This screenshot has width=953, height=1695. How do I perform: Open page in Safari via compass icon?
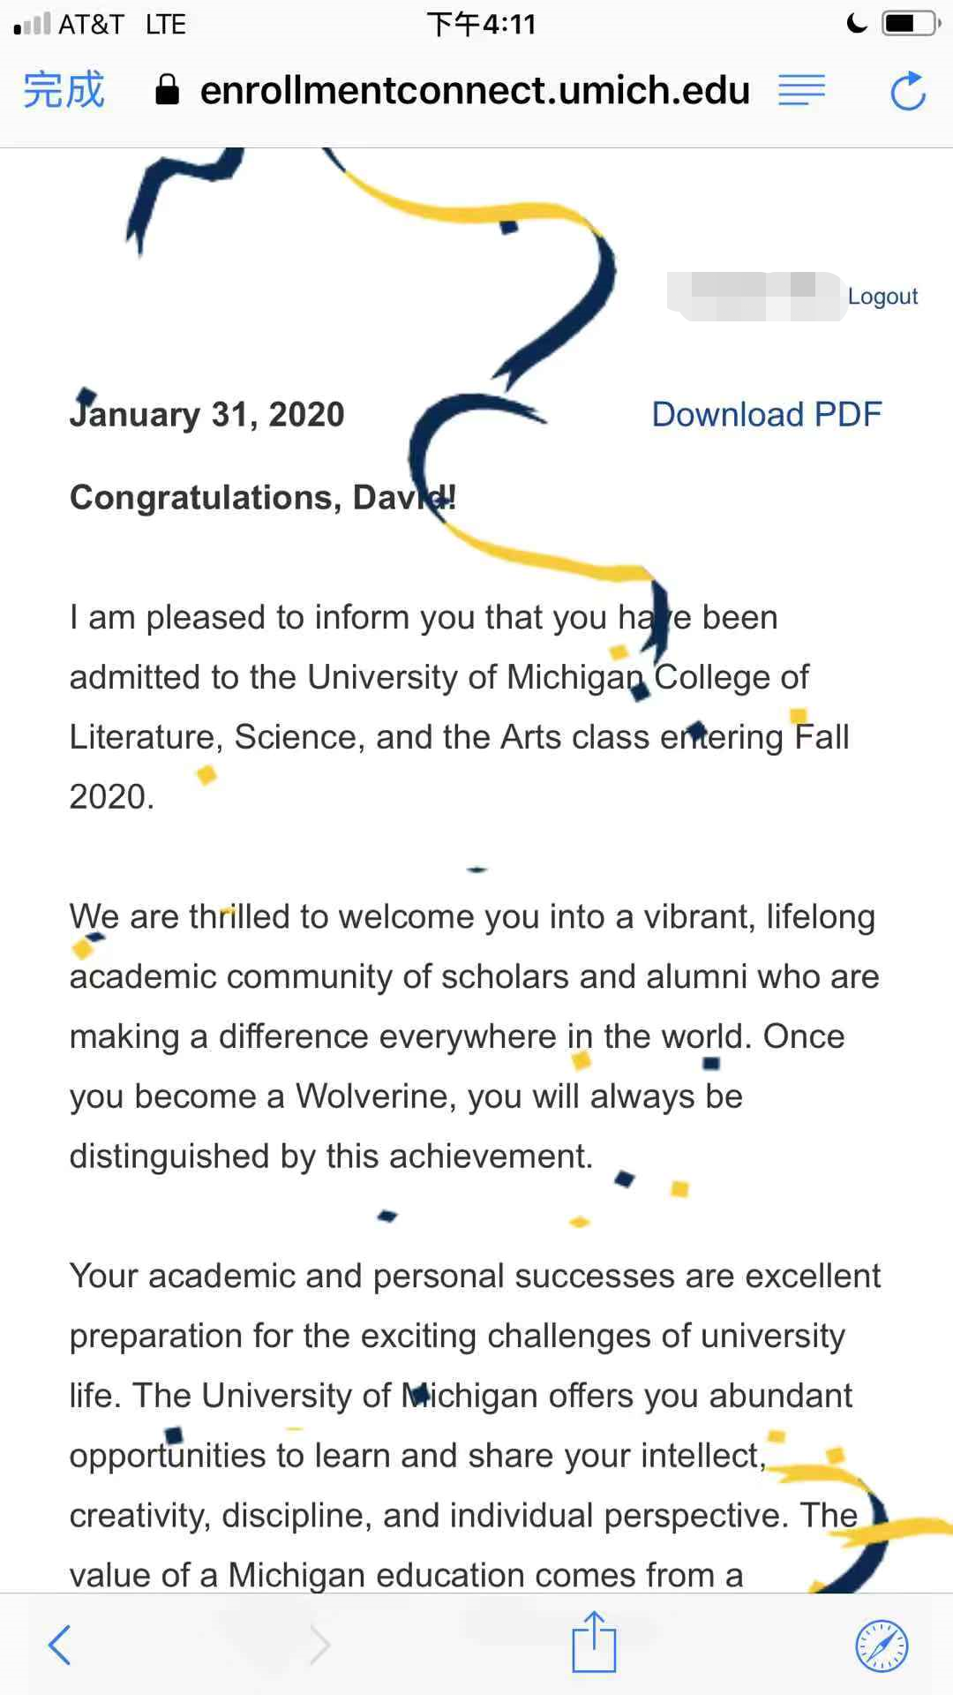tap(881, 1646)
